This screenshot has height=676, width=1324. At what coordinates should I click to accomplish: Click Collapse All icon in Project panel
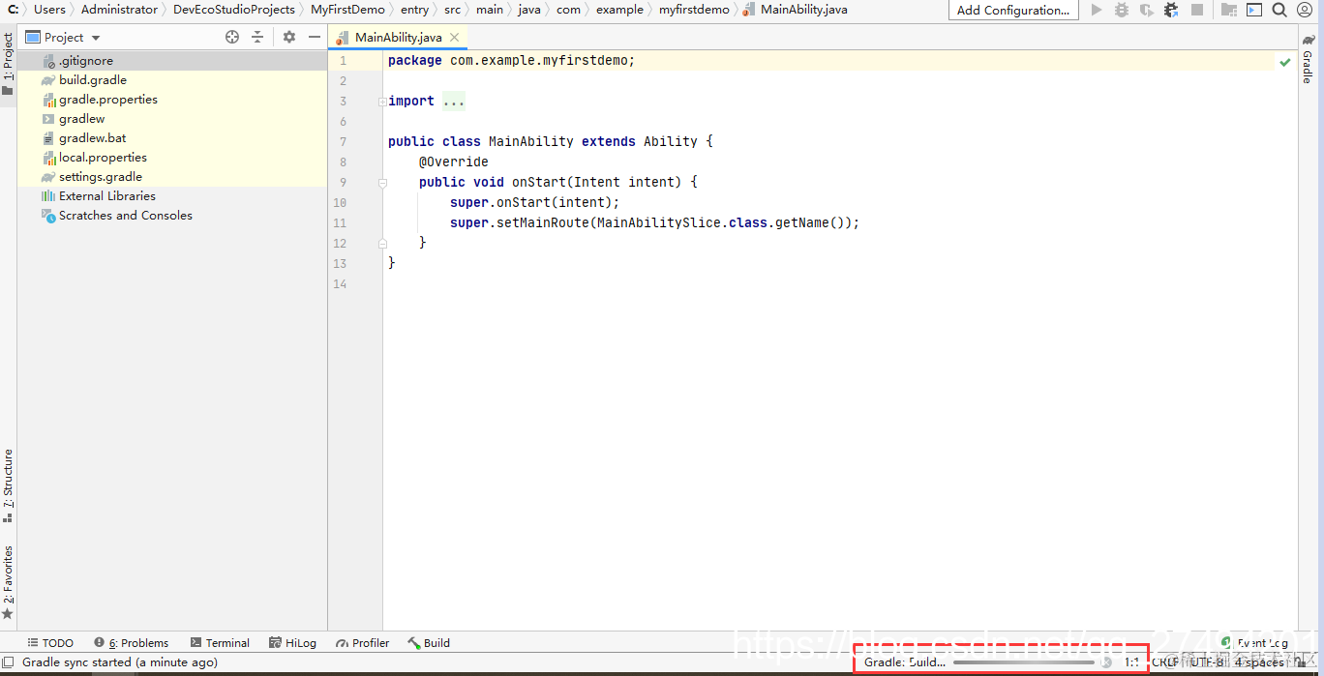(257, 37)
